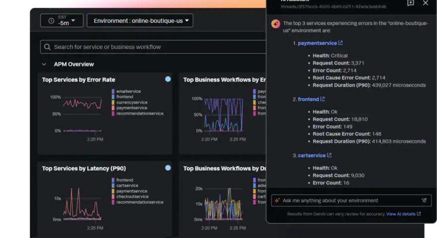Click blue dot on Top Services by Latency
This screenshot has height=238, width=437.
point(168,168)
